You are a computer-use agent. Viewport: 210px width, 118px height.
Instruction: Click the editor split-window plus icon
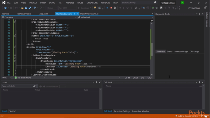click(152, 21)
